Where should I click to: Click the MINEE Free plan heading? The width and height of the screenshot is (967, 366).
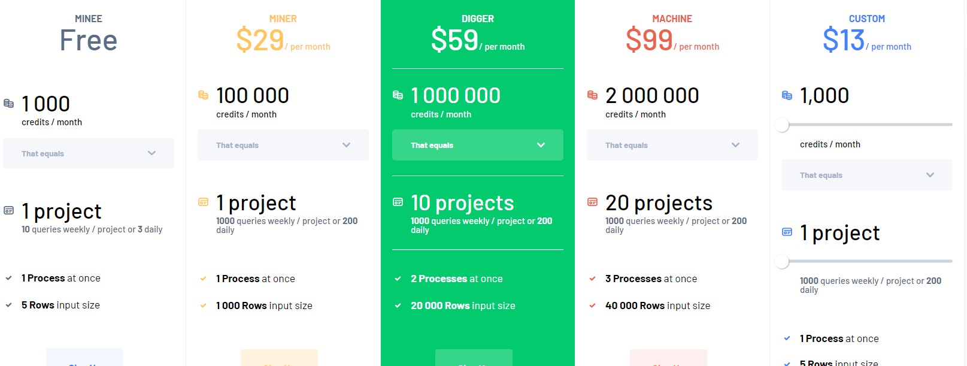click(89, 34)
